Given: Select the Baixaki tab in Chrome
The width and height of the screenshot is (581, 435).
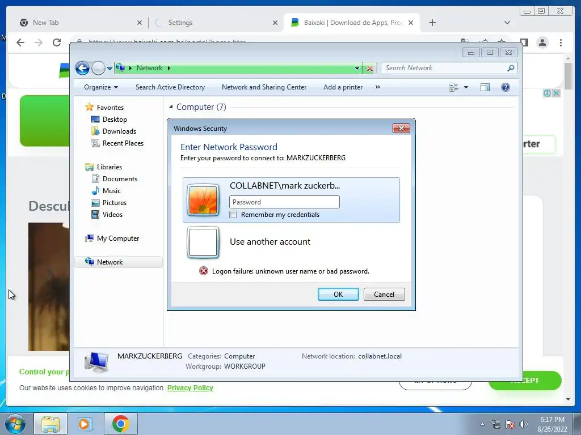Looking at the screenshot, I should pyautogui.click(x=352, y=23).
